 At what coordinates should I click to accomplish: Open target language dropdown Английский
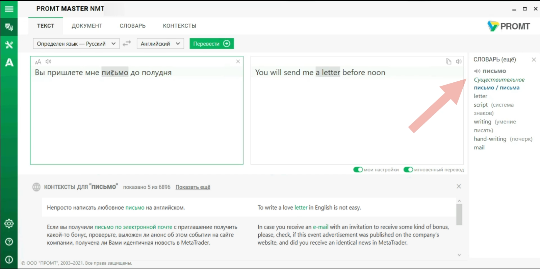click(x=160, y=44)
